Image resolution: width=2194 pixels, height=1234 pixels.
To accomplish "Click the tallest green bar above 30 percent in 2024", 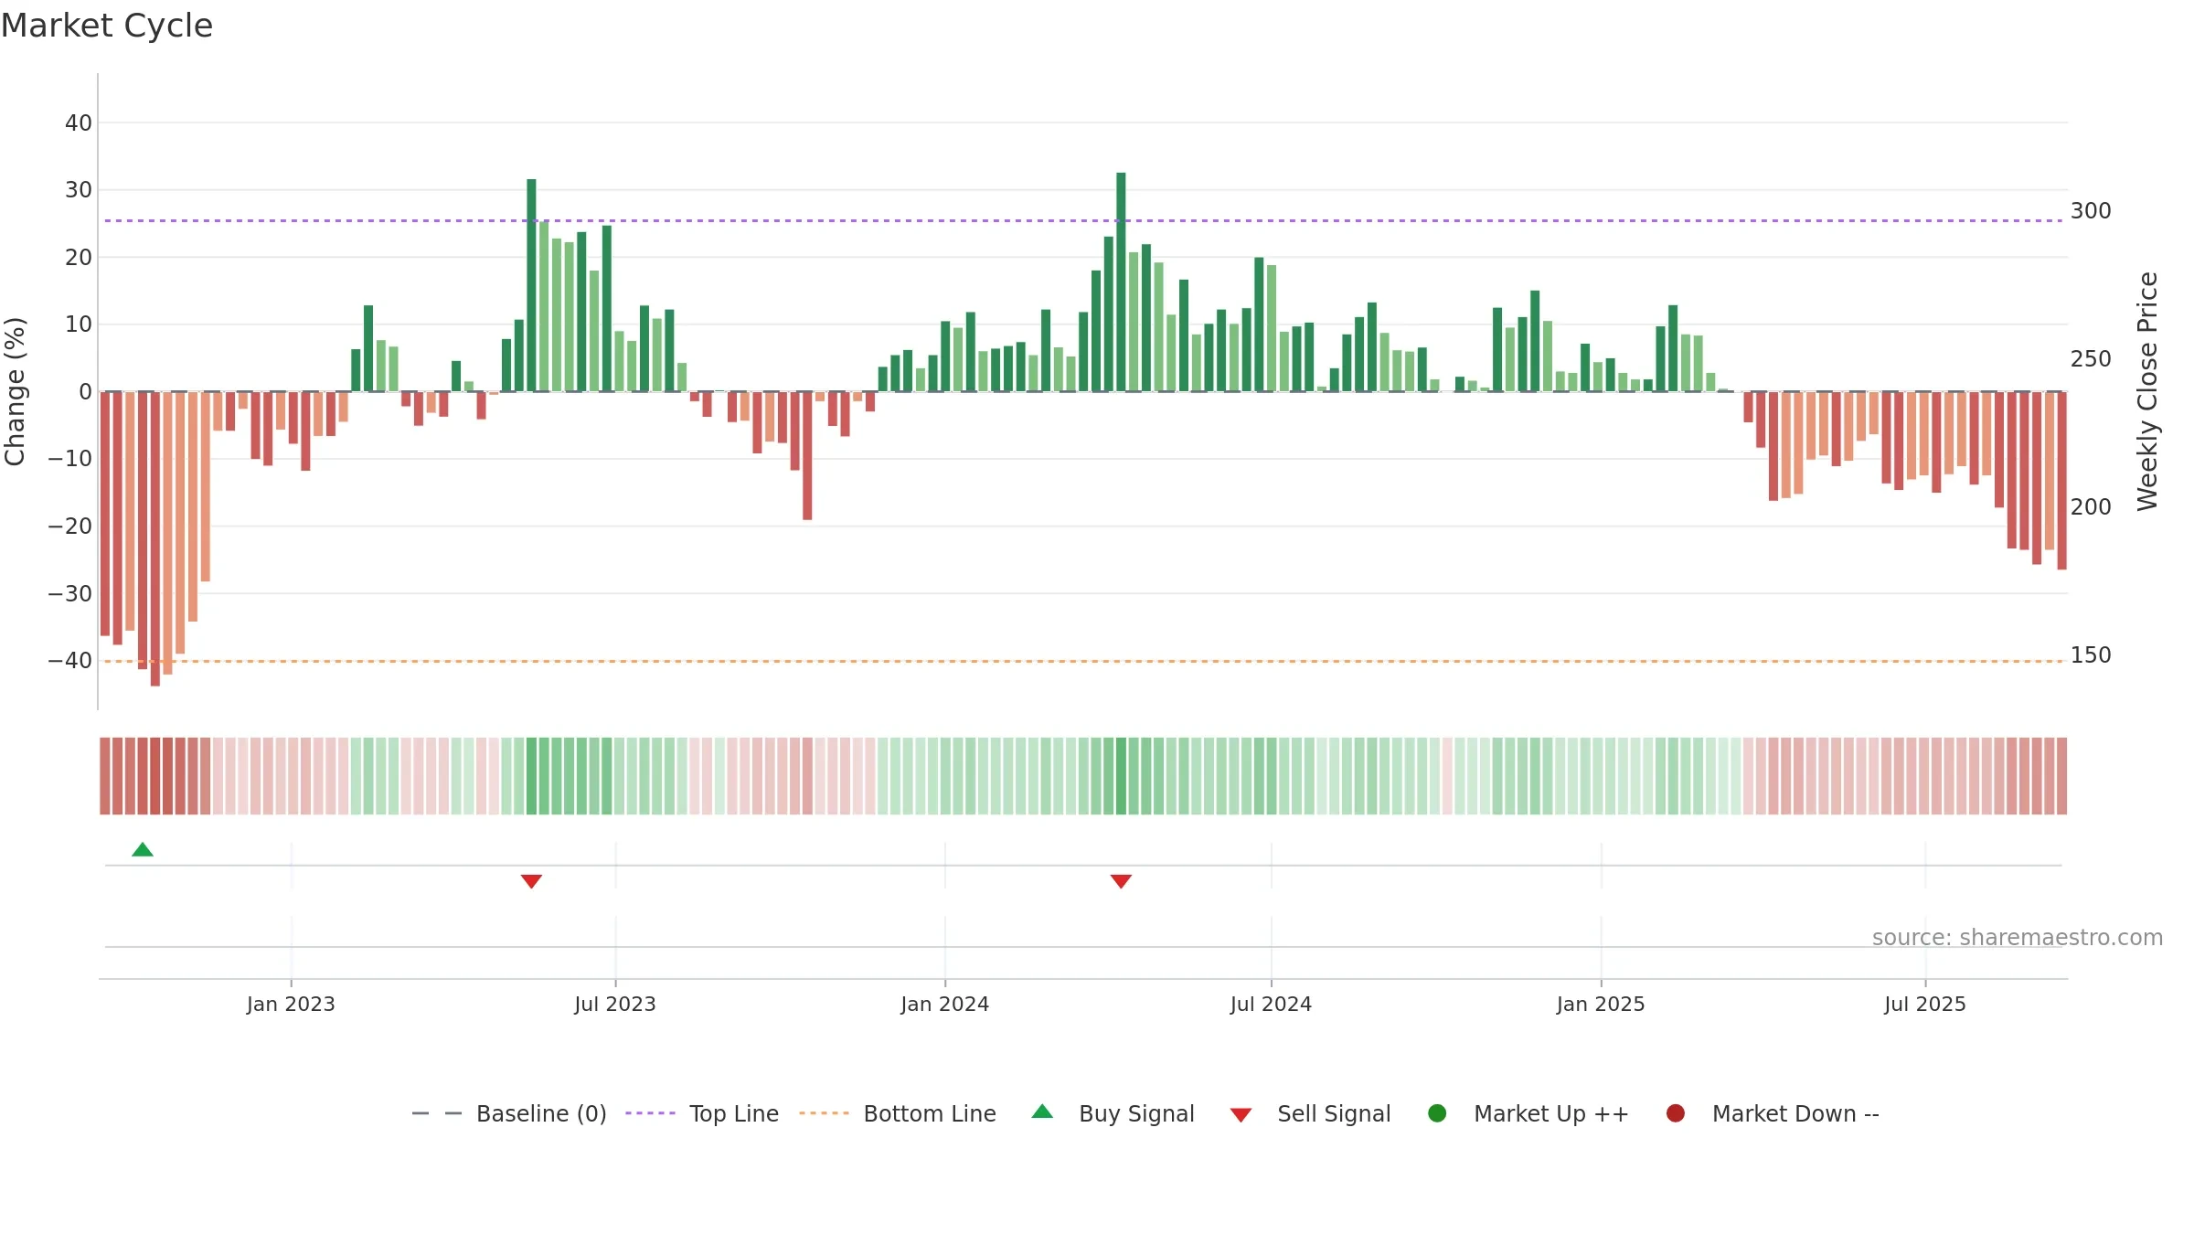I will [x=1121, y=282].
